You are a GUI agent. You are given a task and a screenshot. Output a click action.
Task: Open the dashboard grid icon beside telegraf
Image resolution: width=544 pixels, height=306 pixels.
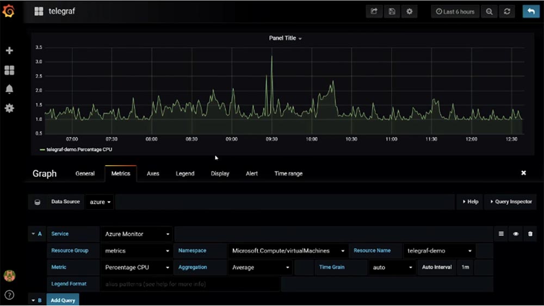pyautogui.click(x=39, y=11)
